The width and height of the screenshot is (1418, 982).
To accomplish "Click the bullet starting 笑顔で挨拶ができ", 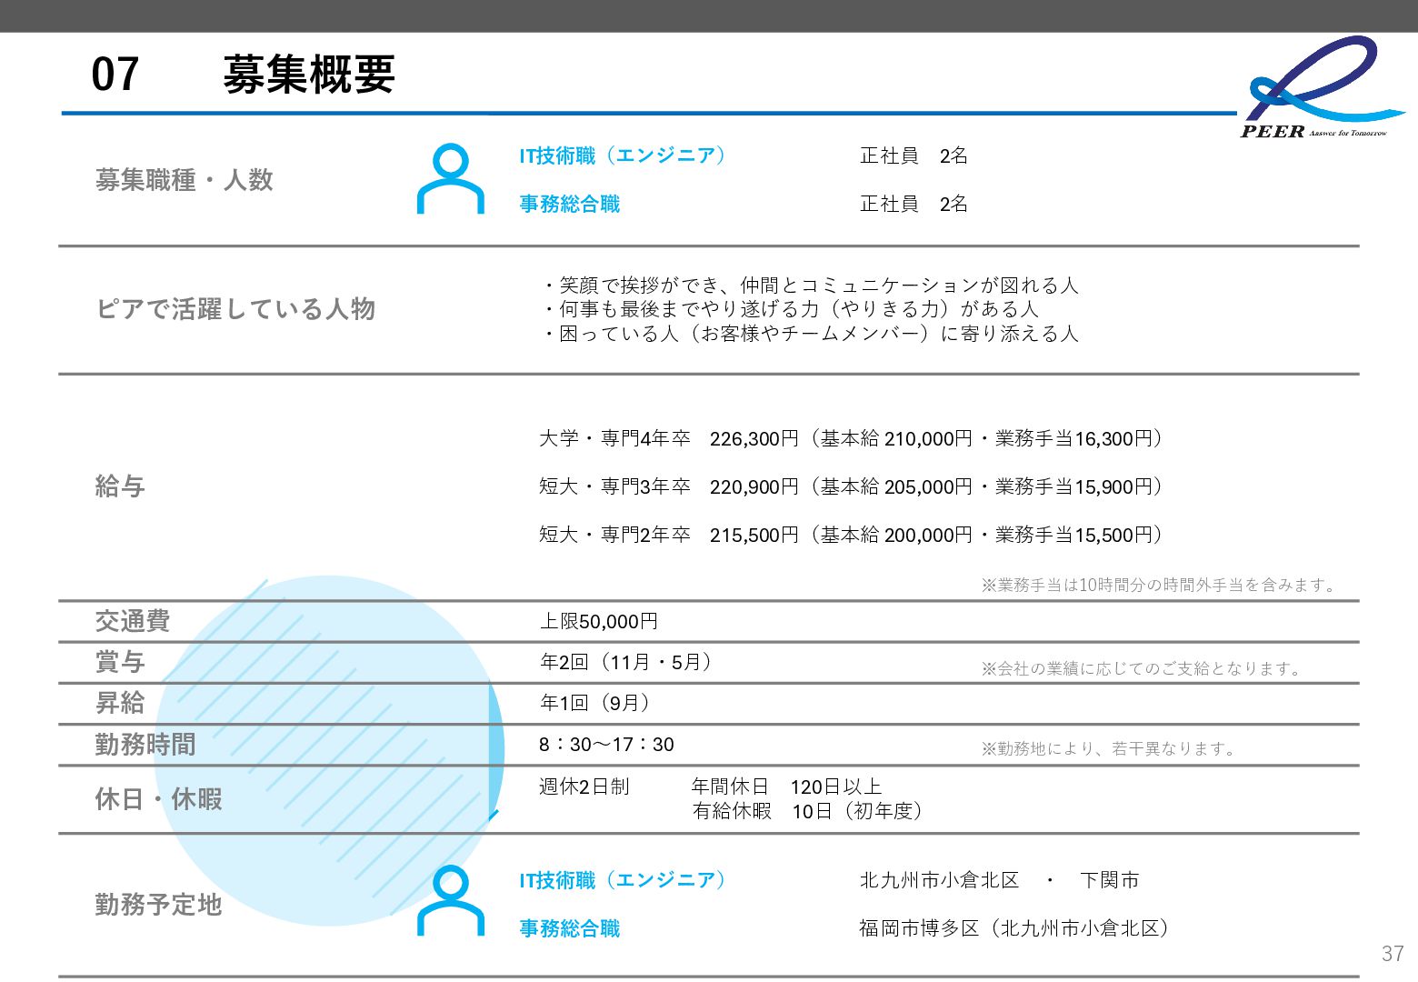I will coord(811,285).
